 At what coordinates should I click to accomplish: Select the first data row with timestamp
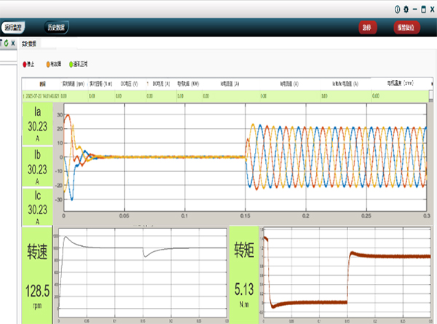coord(226,96)
